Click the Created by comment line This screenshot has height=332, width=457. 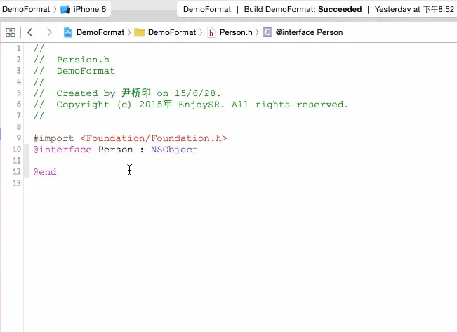click(127, 93)
